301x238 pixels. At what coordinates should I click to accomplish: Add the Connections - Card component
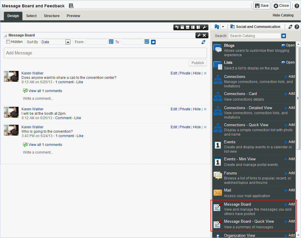tap(290, 94)
